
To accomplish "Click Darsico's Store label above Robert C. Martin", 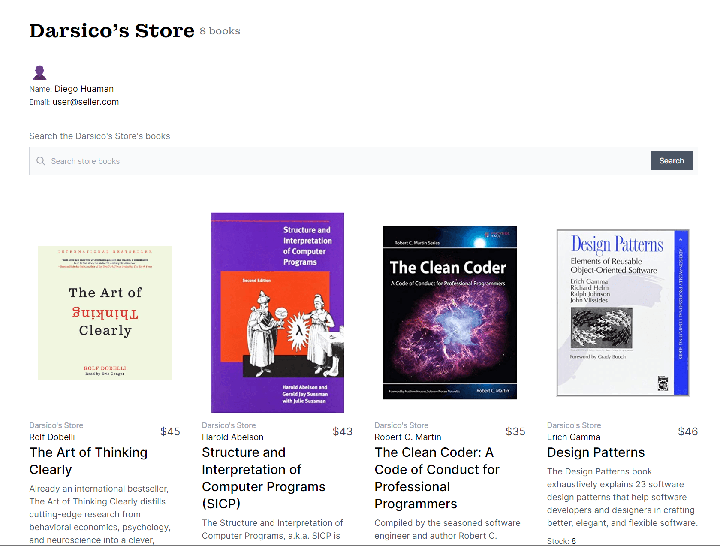I will (x=401, y=425).
